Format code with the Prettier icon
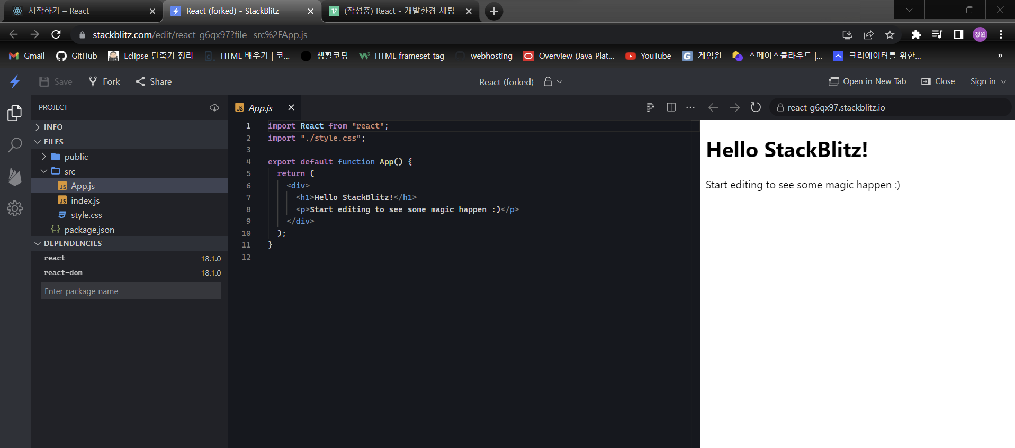Image resolution: width=1015 pixels, height=448 pixels. tap(651, 107)
